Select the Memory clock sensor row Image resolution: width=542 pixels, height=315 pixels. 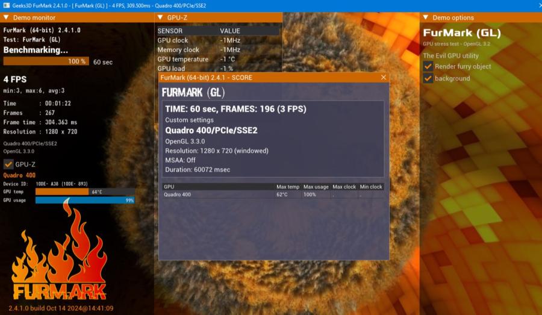tap(219, 50)
